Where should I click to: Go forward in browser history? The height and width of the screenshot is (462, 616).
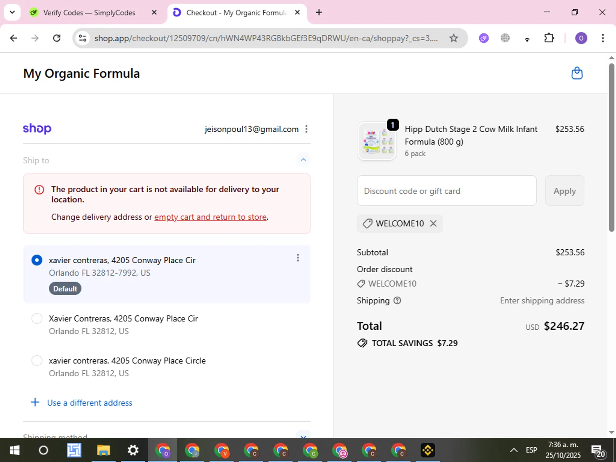(35, 38)
